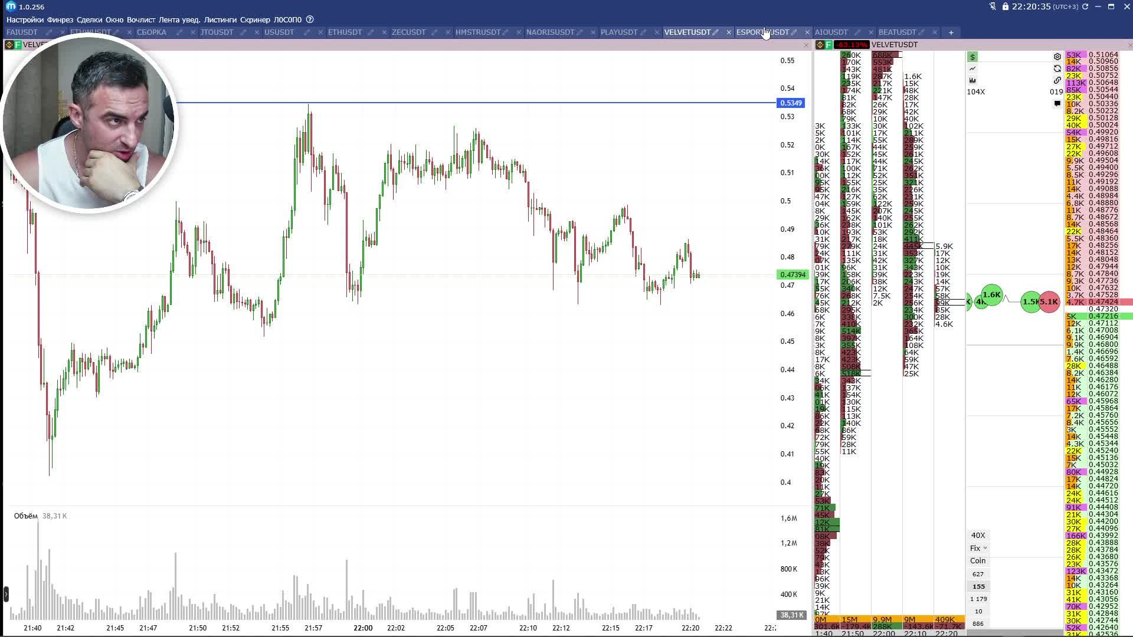
Task: Select the 40X leverage label
Action: point(978,536)
